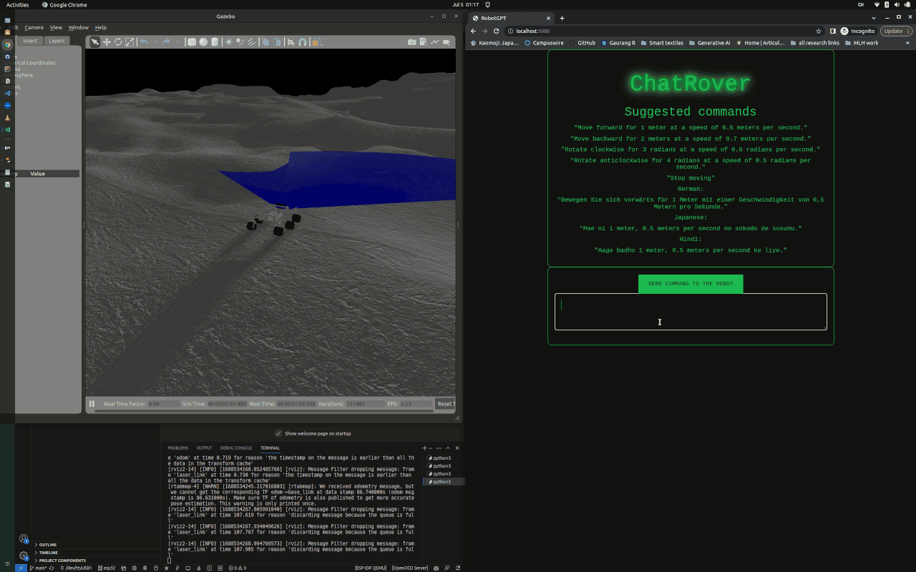Open the Gazebo Help menu

[x=101, y=27]
